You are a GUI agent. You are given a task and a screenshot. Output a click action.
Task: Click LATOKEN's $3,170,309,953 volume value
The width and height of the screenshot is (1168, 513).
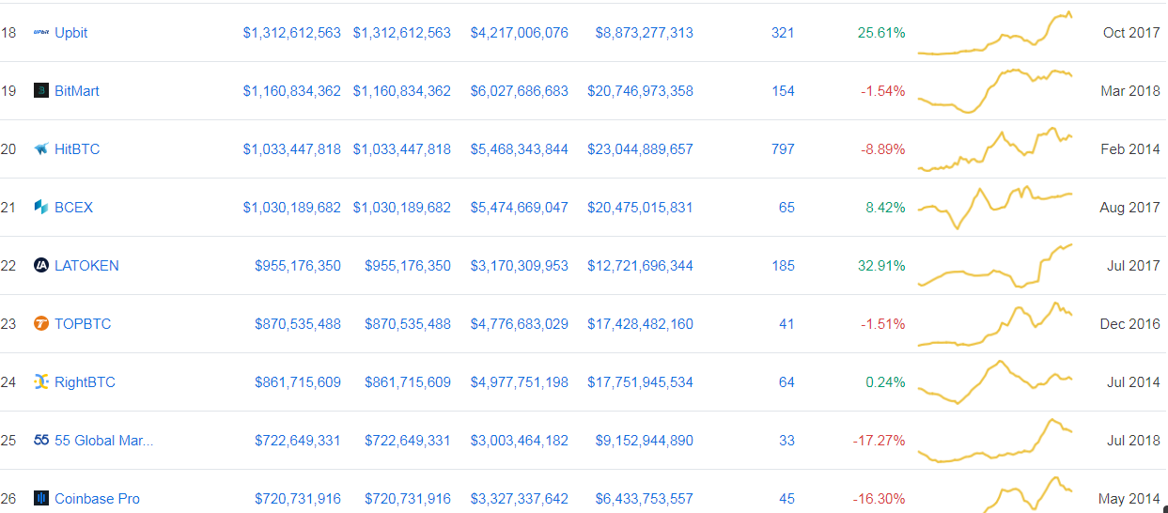pyautogui.click(x=519, y=266)
